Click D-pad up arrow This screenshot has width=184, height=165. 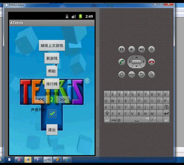click(137, 57)
